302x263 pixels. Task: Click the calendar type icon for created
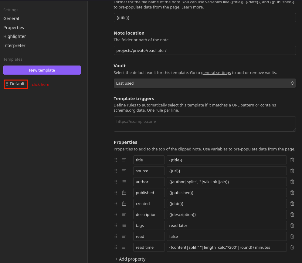tap(124, 204)
